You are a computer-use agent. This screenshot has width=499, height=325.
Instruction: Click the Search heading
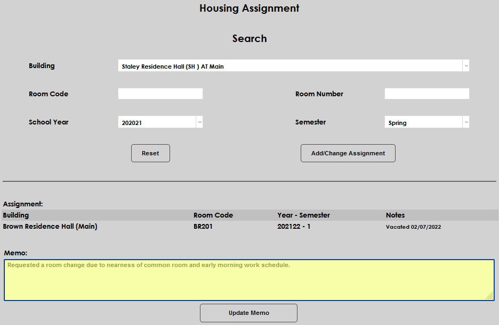(x=249, y=38)
